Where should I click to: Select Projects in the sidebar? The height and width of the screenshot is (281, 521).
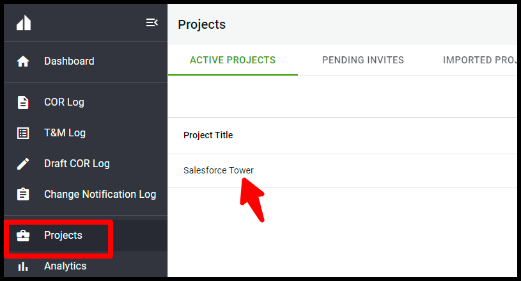[x=63, y=236]
